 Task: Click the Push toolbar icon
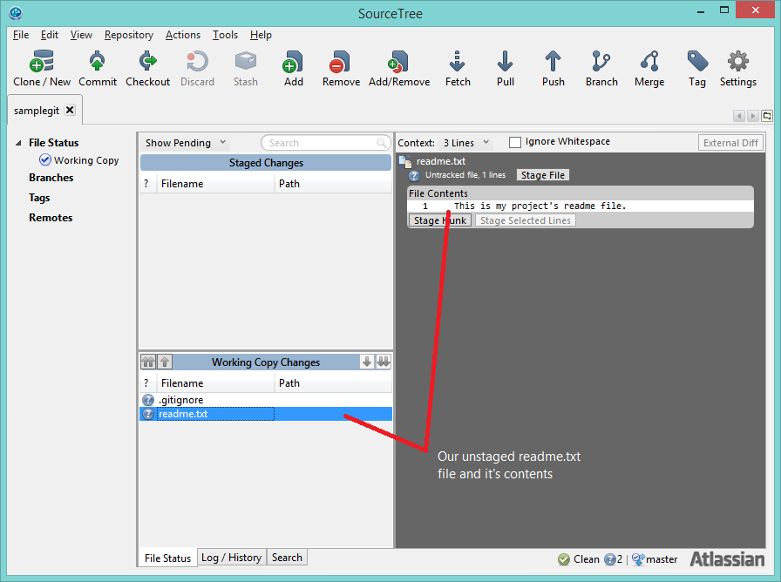(553, 69)
